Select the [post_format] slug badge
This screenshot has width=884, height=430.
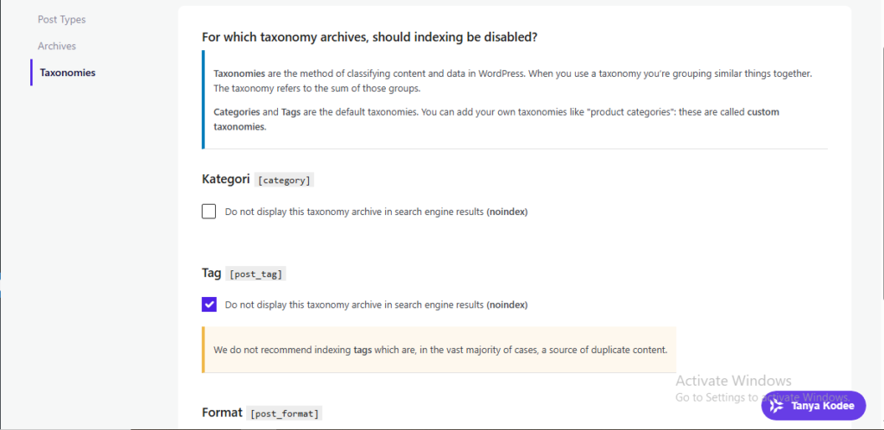(285, 413)
